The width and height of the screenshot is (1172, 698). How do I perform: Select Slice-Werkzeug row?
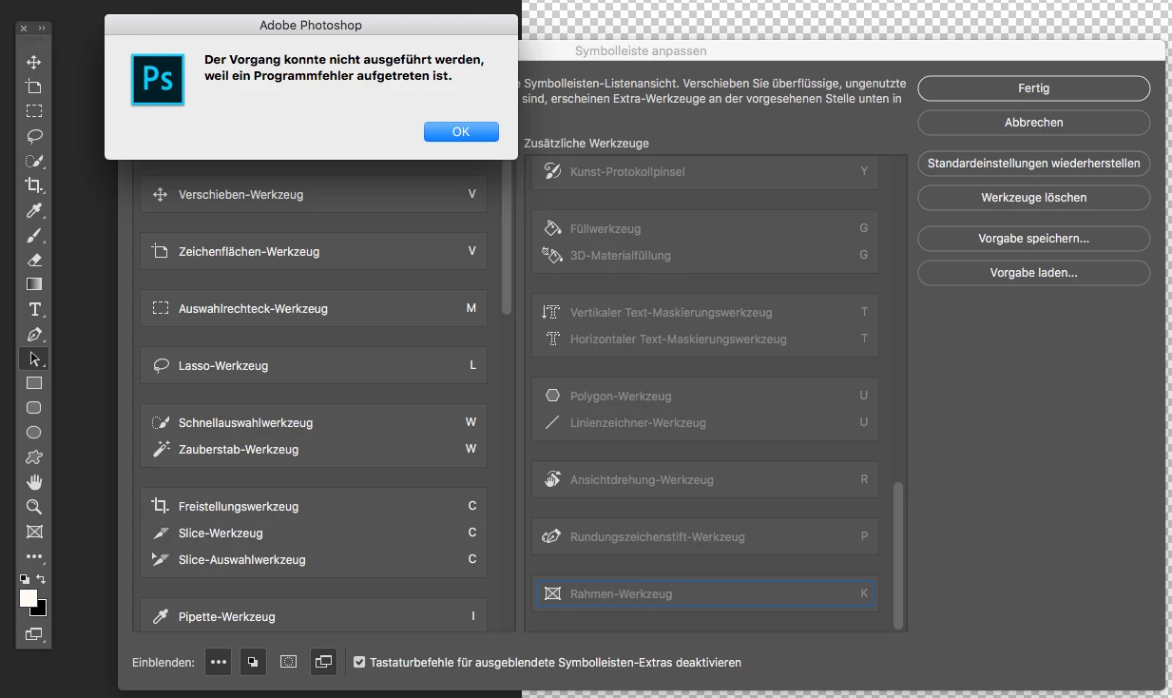click(x=314, y=533)
